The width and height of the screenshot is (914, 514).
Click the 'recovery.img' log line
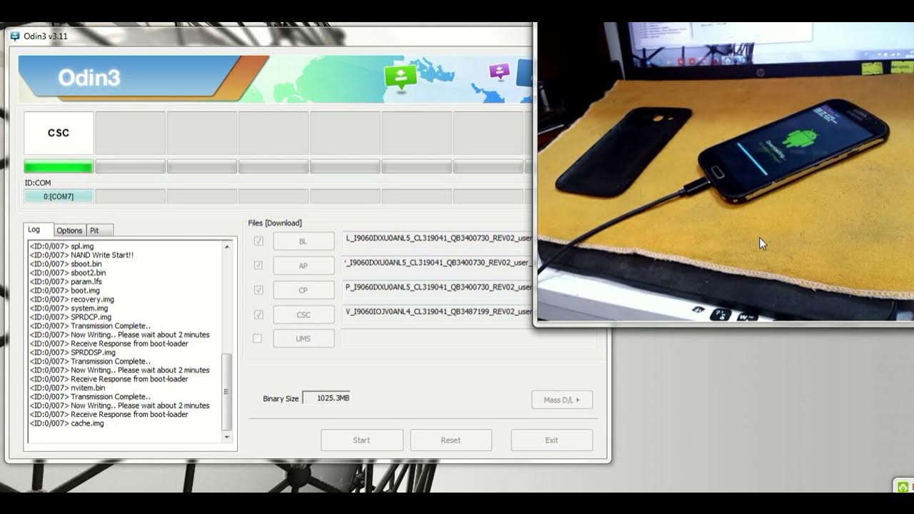(71, 299)
